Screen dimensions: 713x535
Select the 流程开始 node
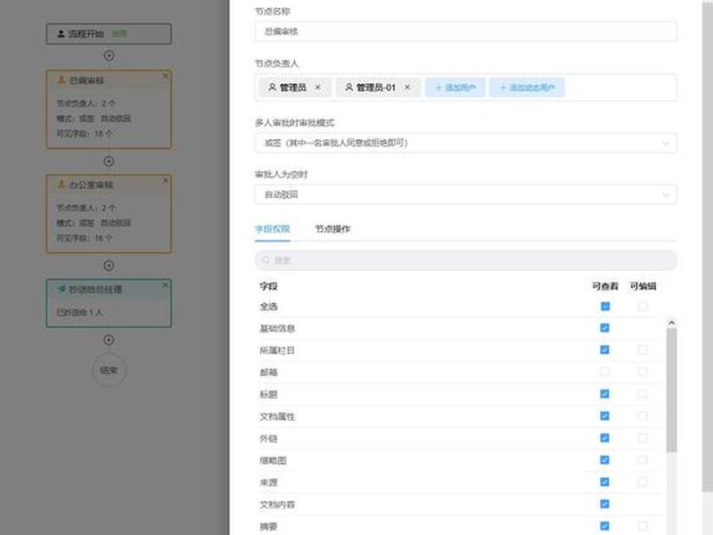click(109, 34)
